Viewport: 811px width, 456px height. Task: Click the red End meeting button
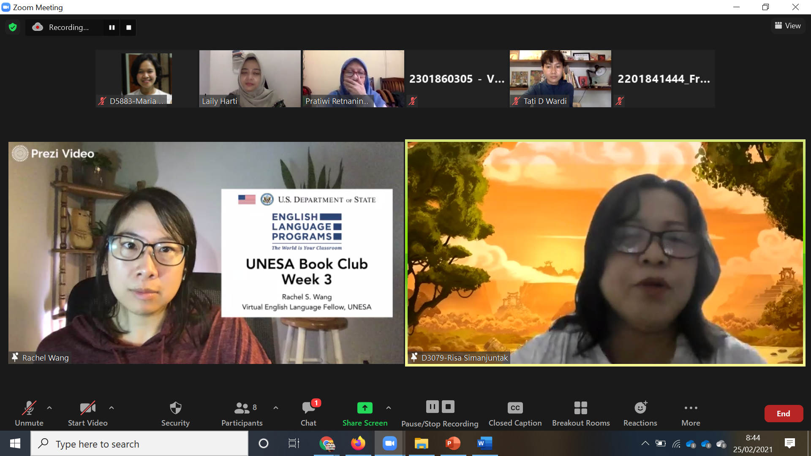783,414
